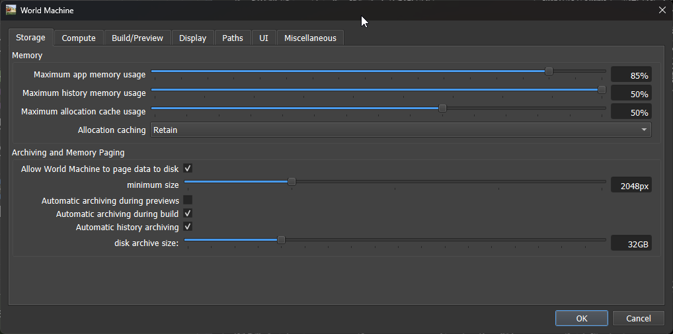Click the World Machine app icon in title bar
673x334 pixels.
pos(11,10)
